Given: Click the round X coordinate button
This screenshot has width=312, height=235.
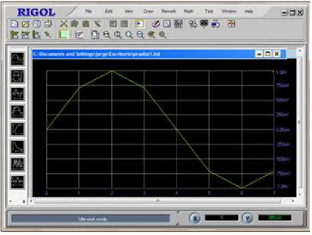Looking at the screenshot, I should click(195, 218).
